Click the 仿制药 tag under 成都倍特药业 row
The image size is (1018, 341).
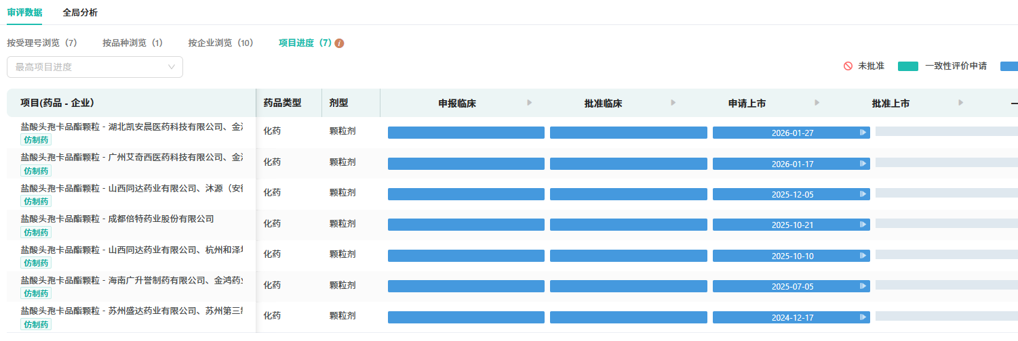(x=36, y=232)
